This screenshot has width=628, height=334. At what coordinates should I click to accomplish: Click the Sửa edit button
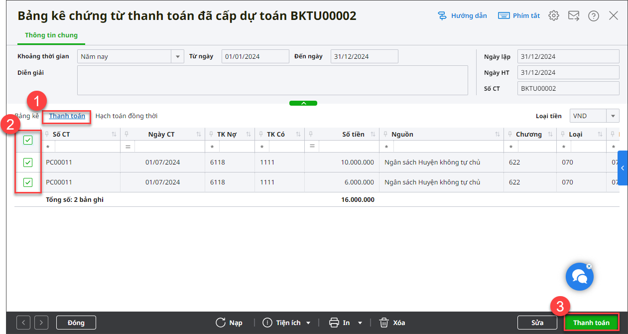click(x=537, y=323)
